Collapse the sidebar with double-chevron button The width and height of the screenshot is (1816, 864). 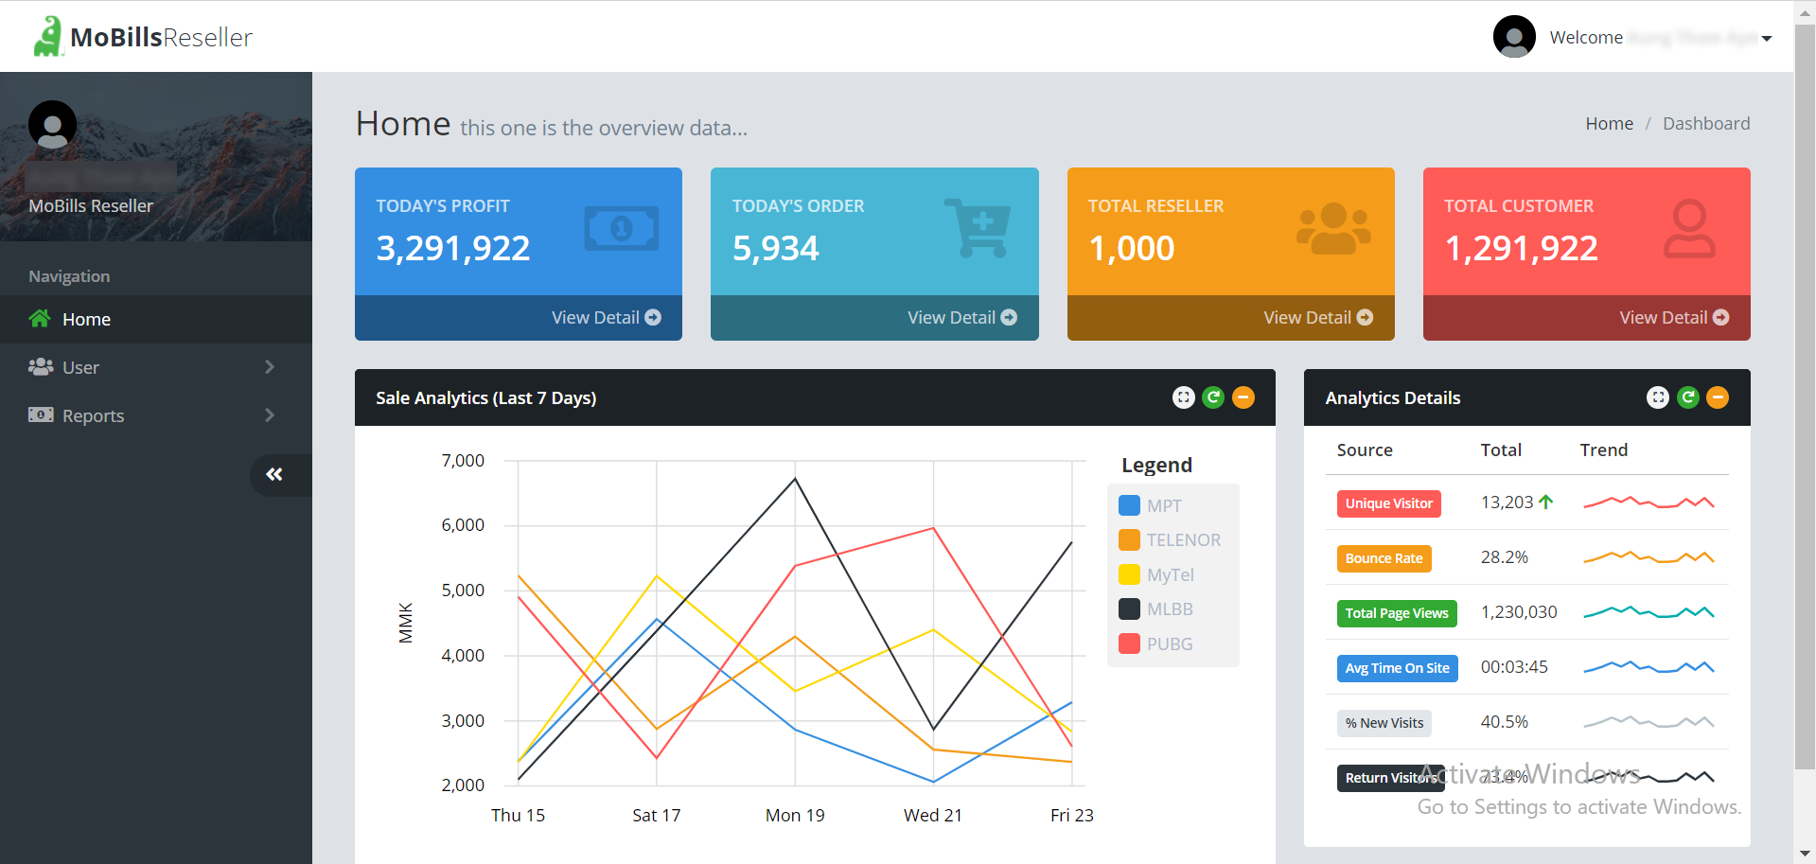click(x=274, y=474)
